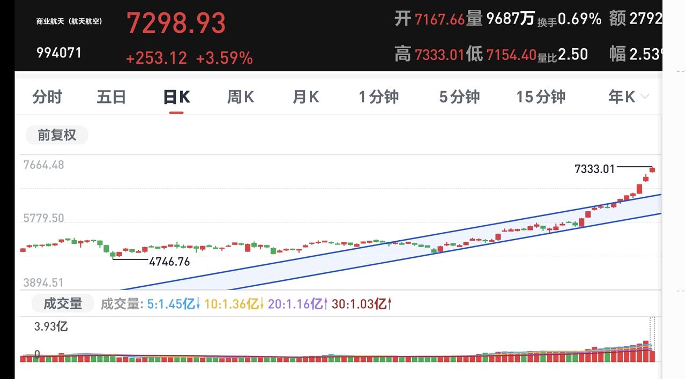
Task: Switch to the 分时 chart tab
Action: tap(47, 97)
